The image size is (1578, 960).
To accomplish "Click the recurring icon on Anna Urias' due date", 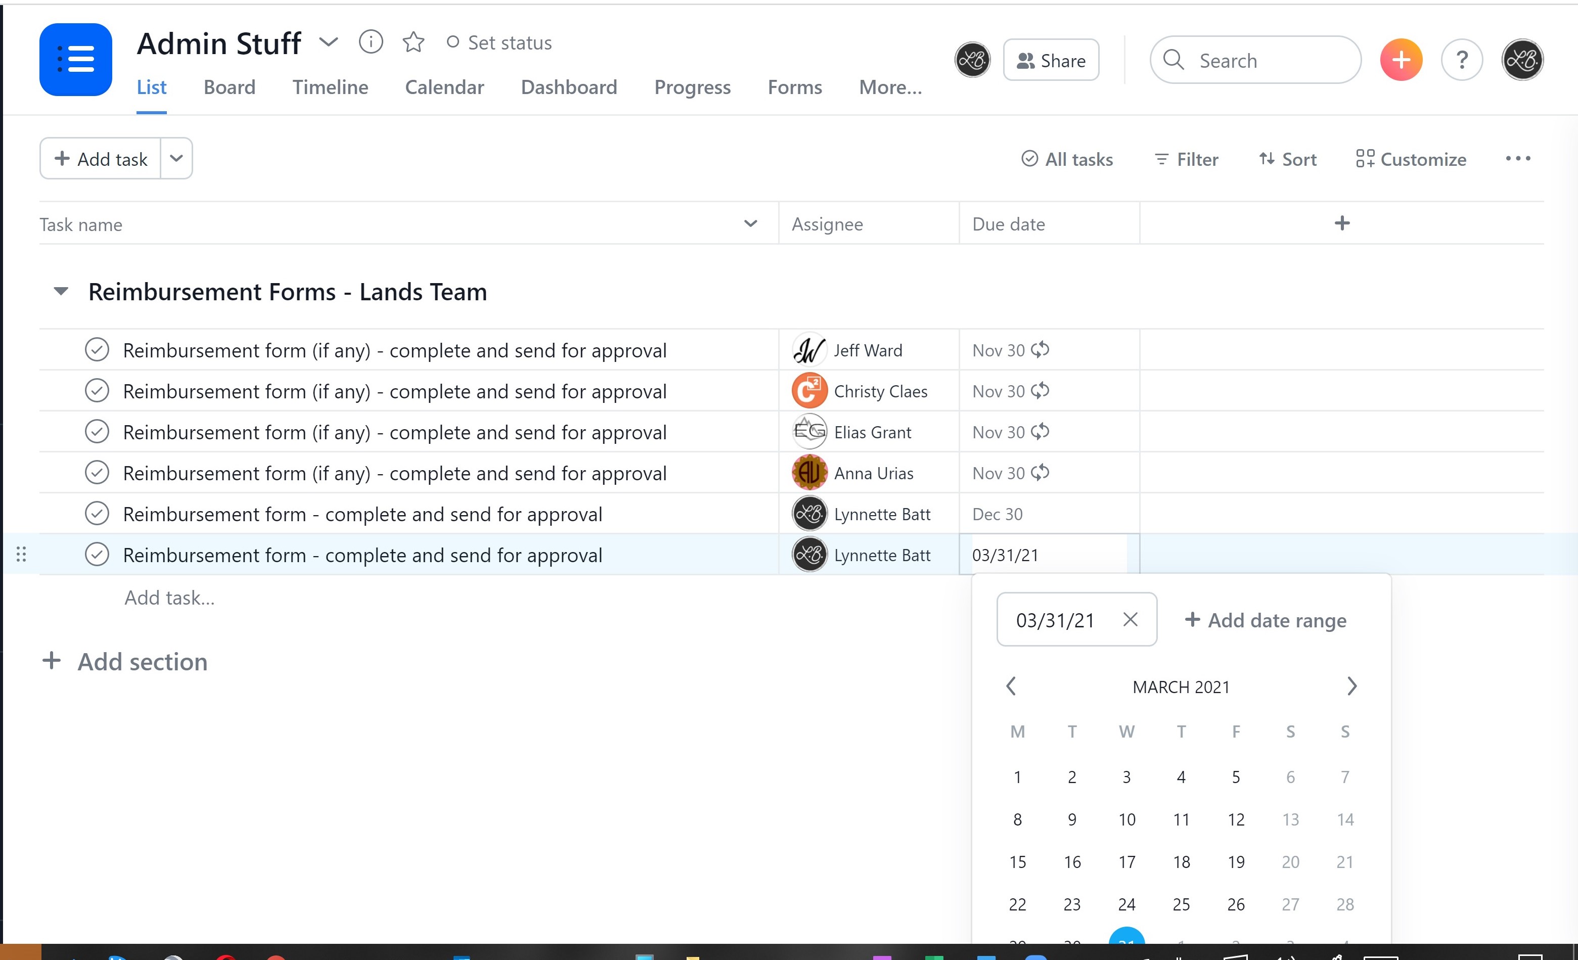I will pos(1040,473).
